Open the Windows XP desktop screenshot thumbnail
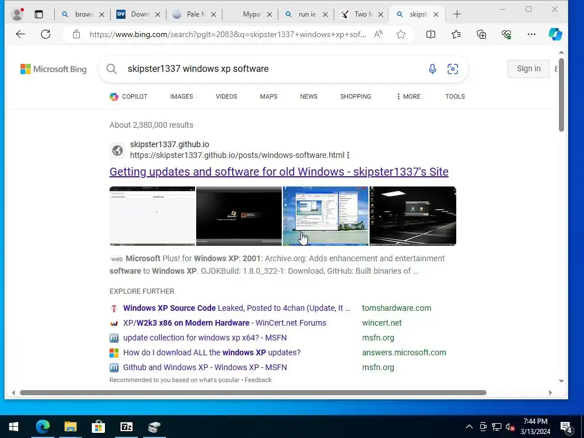Image resolution: width=584 pixels, height=438 pixels. [x=326, y=216]
